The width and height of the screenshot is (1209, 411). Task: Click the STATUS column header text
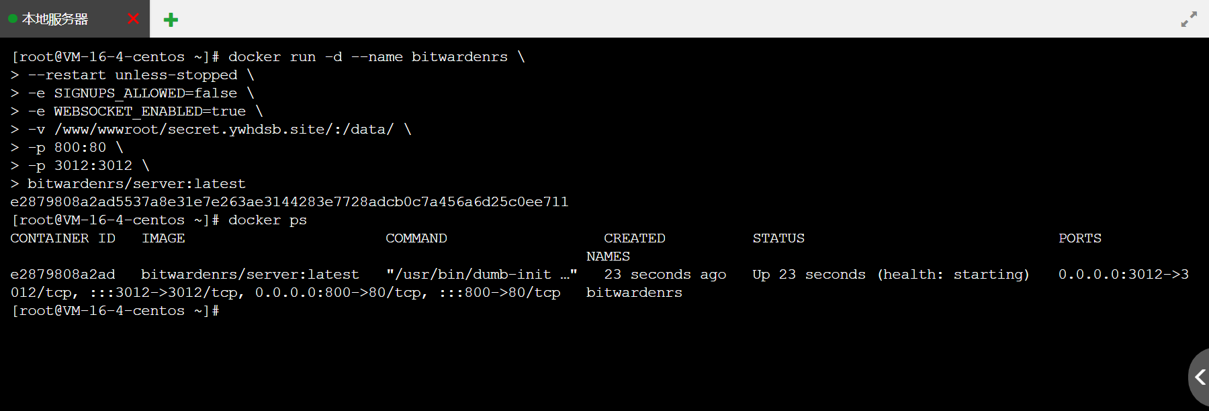coord(778,238)
